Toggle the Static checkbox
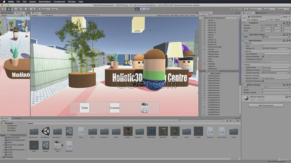 pyautogui.click(x=282, y=17)
